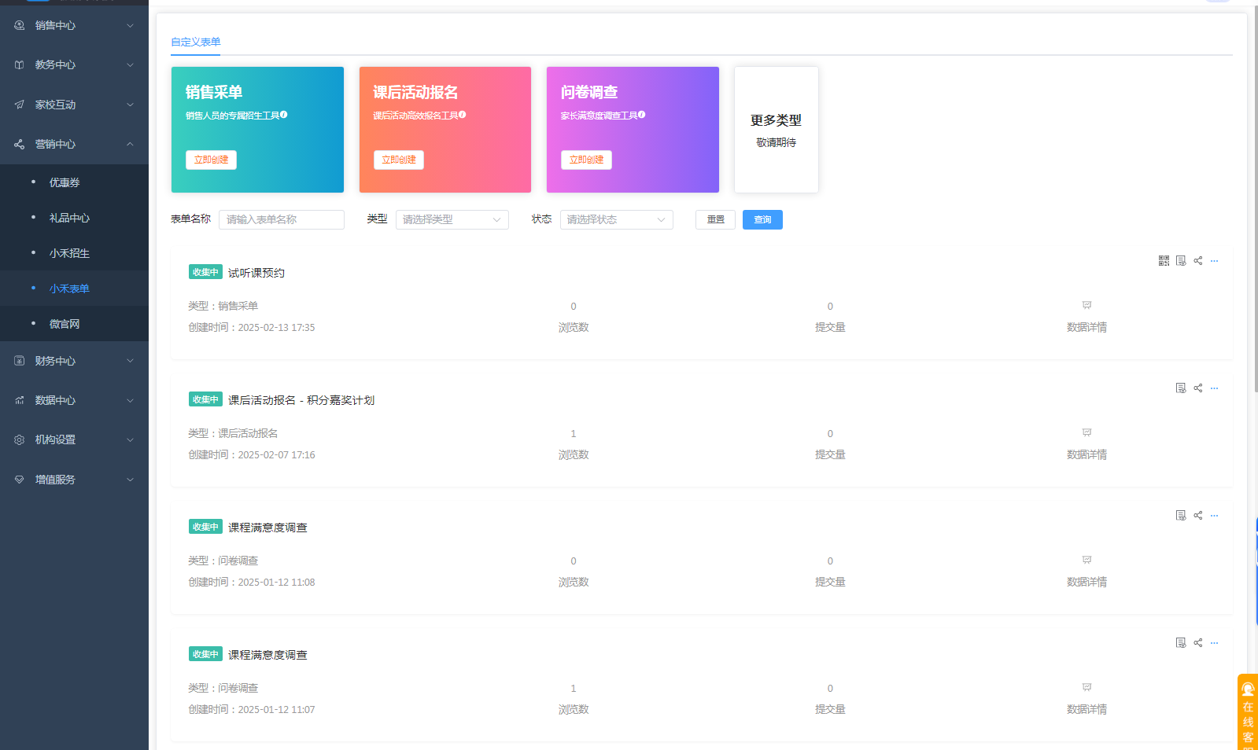Screen dimensions: 1258x750
Task: Select 小禾表单 submenu item
Action: (74, 289)
